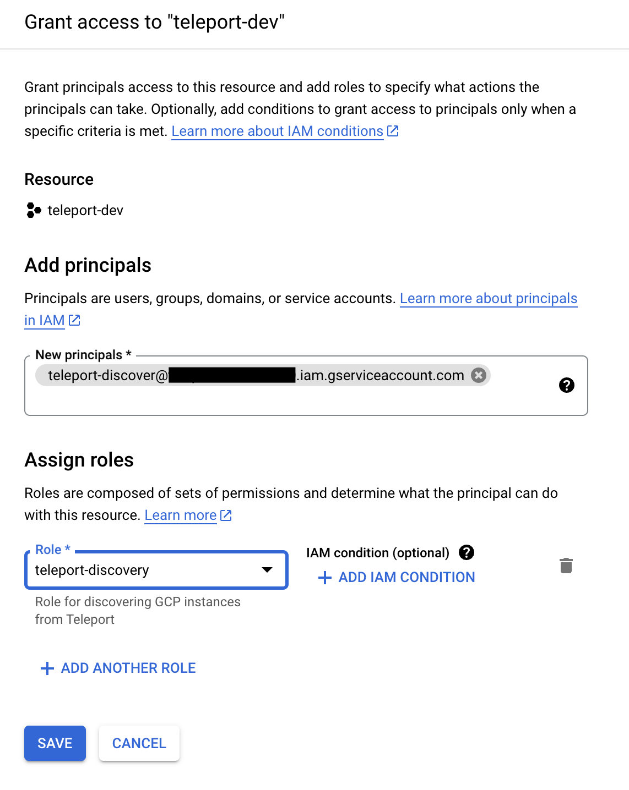Click the help icon next to IAM condition (optional)
Viewport: 629px width, 790px height.
point(467,552)
